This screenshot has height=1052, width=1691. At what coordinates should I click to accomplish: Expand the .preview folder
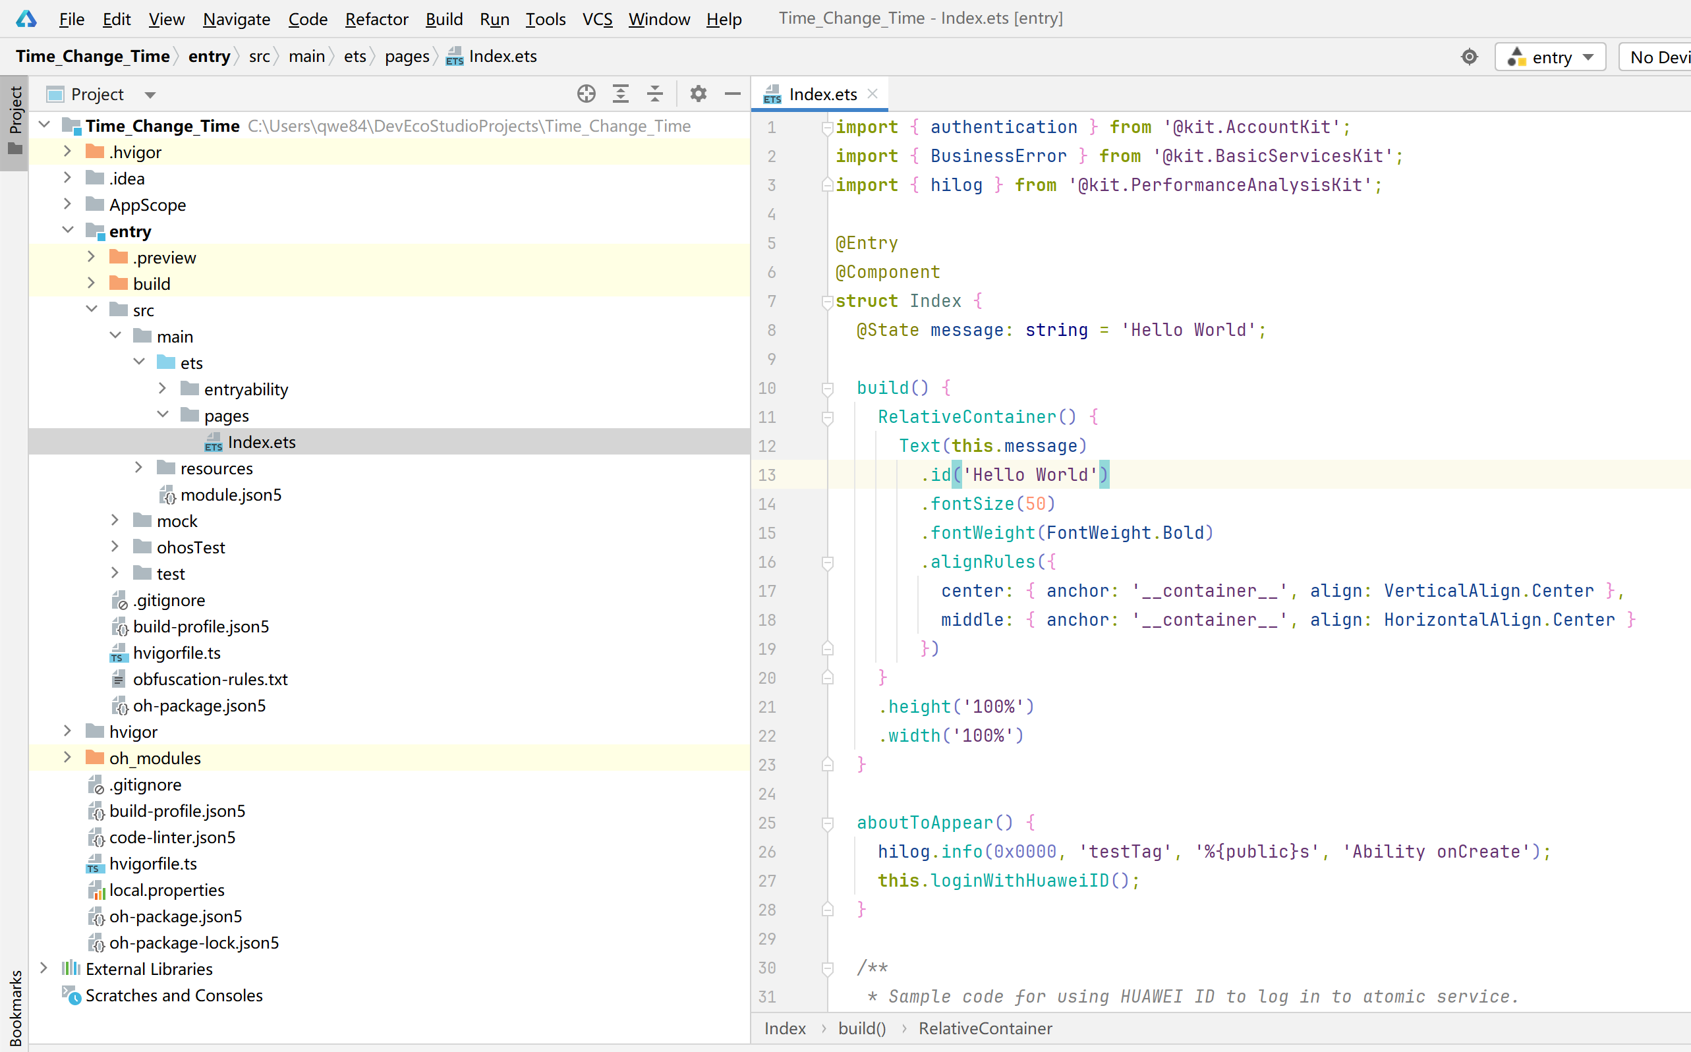[91, 258]
